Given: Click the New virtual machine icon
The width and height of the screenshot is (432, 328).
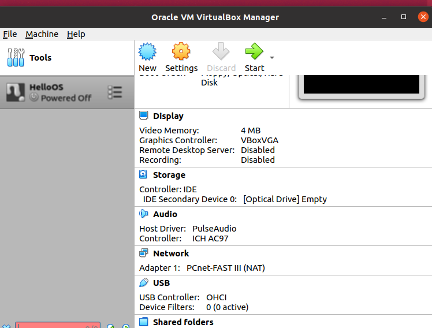Looking at the screenshot, I should [147, 53].
